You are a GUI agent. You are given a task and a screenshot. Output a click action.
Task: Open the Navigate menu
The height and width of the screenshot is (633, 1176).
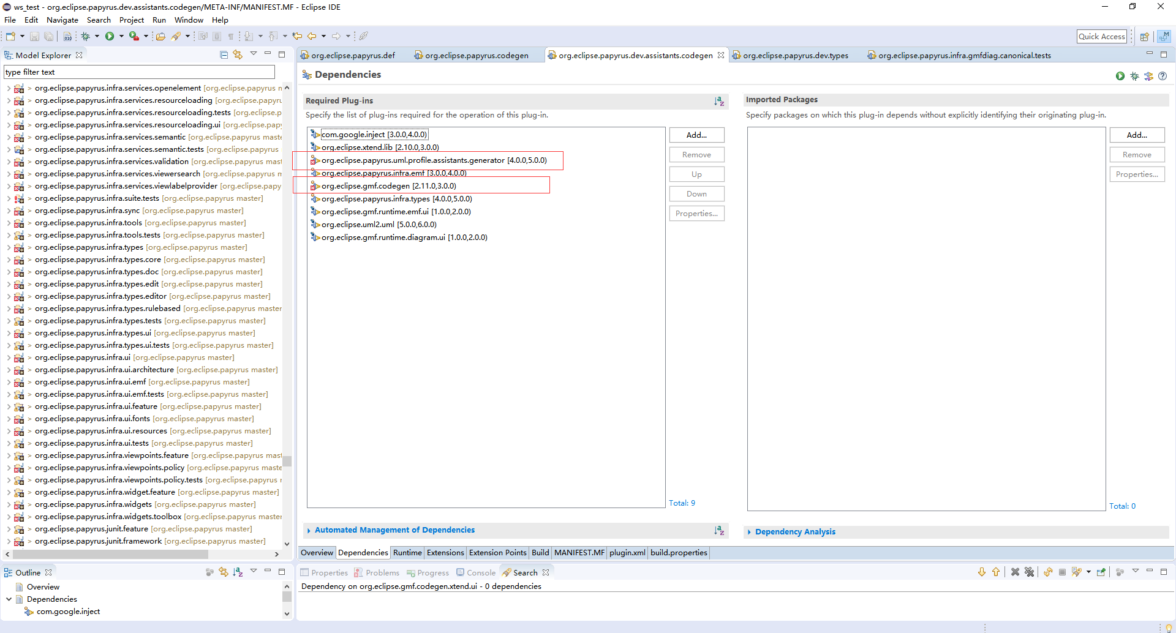[x=62, y=20]
